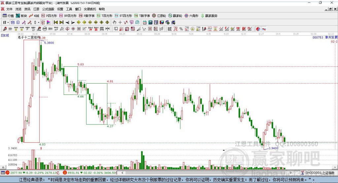Open the calculator icon

[150, 22]
